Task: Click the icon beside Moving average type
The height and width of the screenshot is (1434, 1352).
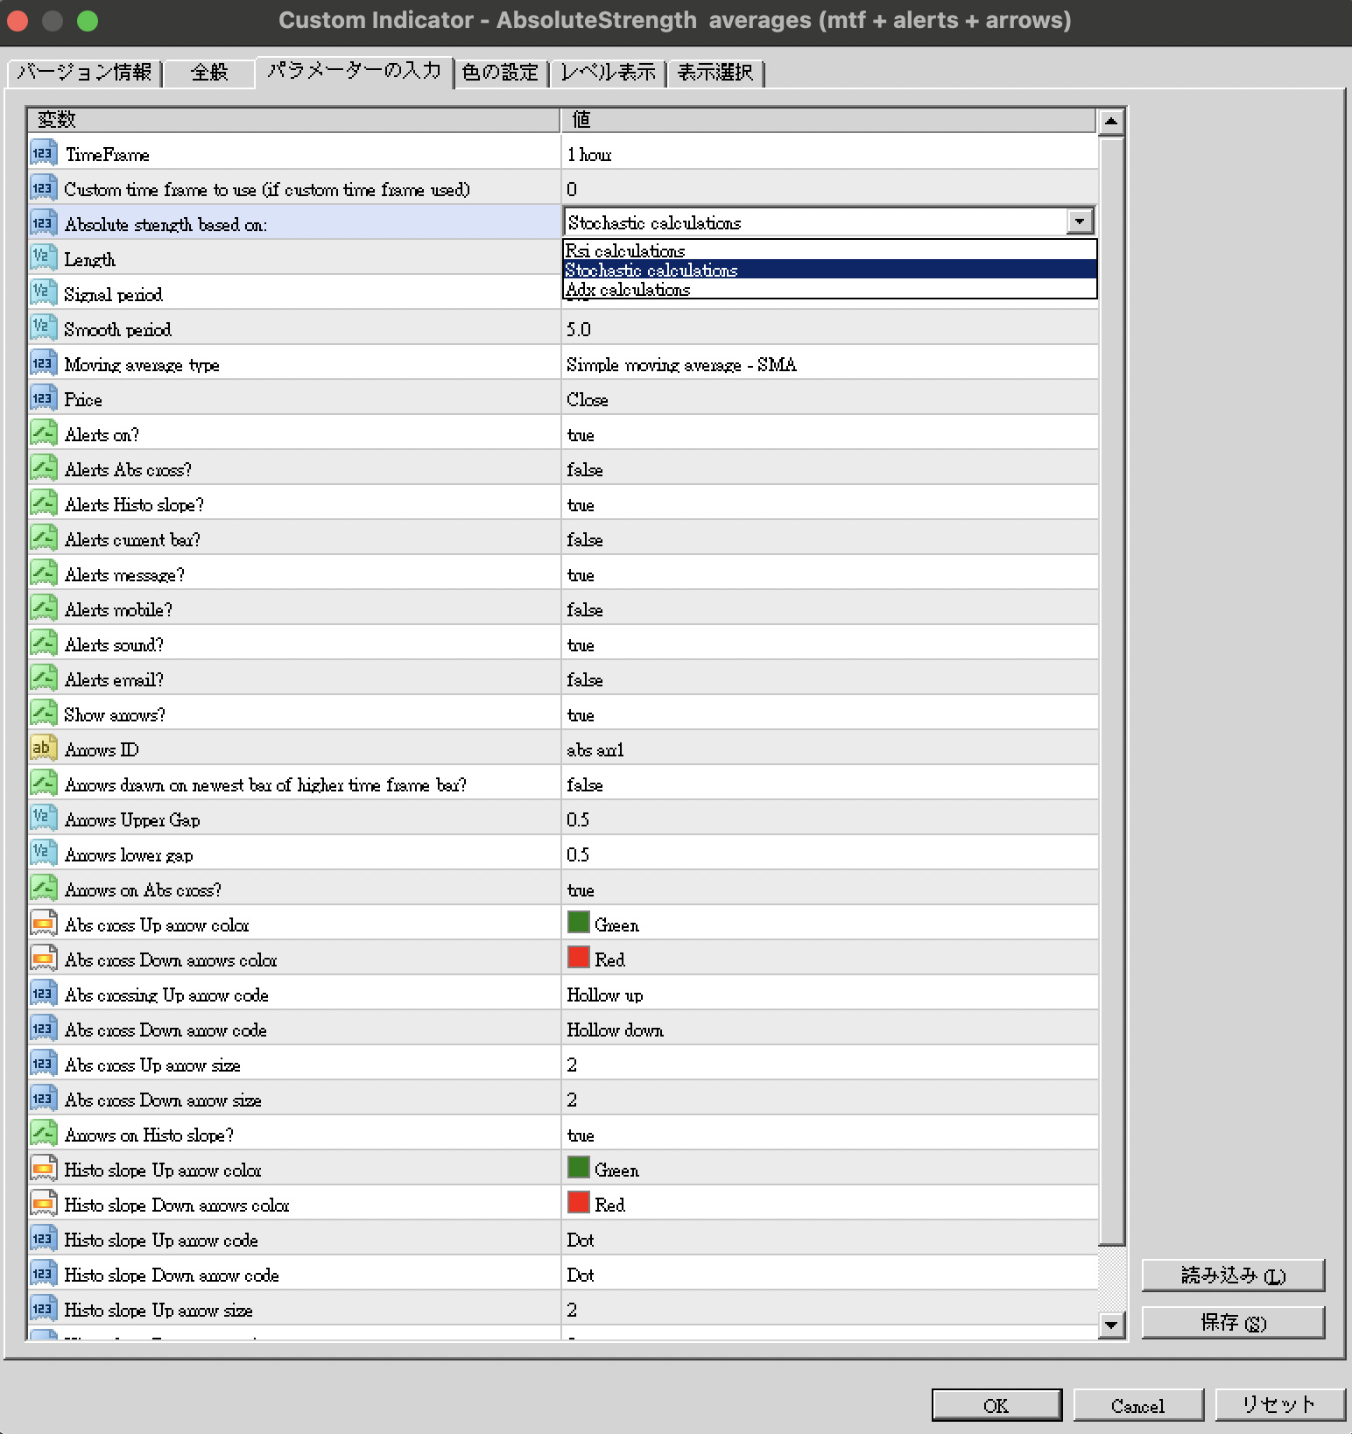Action: coord(43,363)
